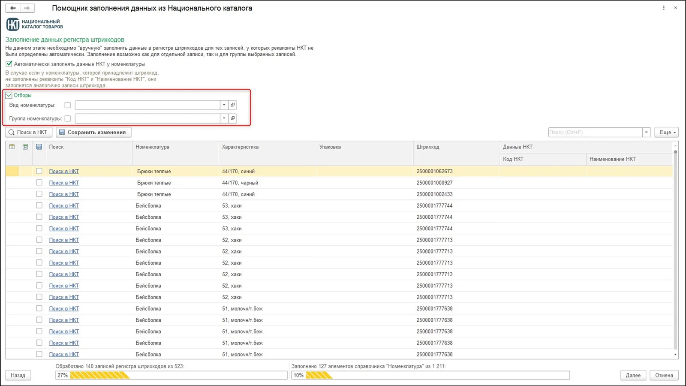This screenshot has height=386, width=686.
Task: Tick the checkbox for 44/170, черный row
Action: (39, 183)
